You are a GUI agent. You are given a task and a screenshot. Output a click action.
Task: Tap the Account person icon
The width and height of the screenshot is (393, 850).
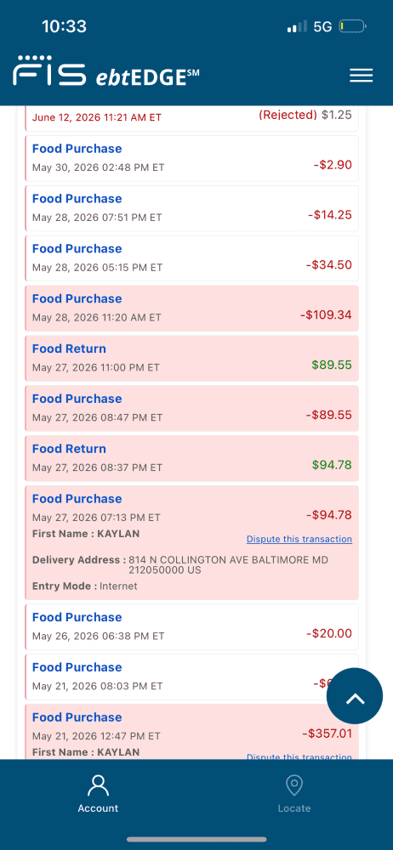pos(99,785)
